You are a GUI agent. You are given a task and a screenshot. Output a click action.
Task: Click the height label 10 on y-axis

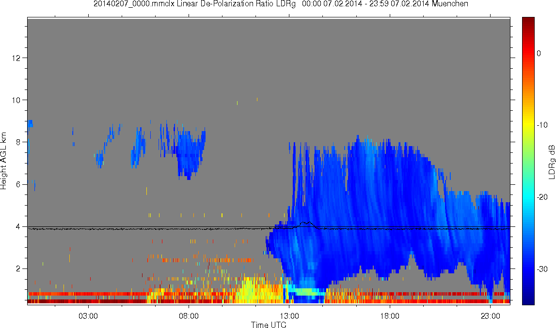coord(16,100)
